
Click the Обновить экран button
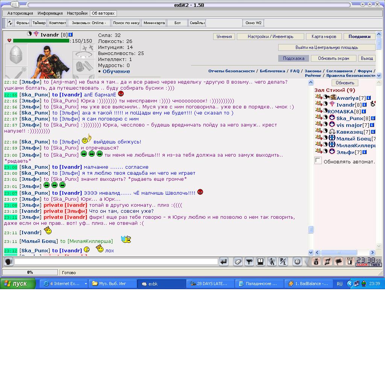click(333, 58)
